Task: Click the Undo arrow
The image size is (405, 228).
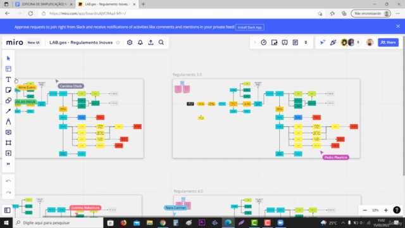Action: (8, 181)
